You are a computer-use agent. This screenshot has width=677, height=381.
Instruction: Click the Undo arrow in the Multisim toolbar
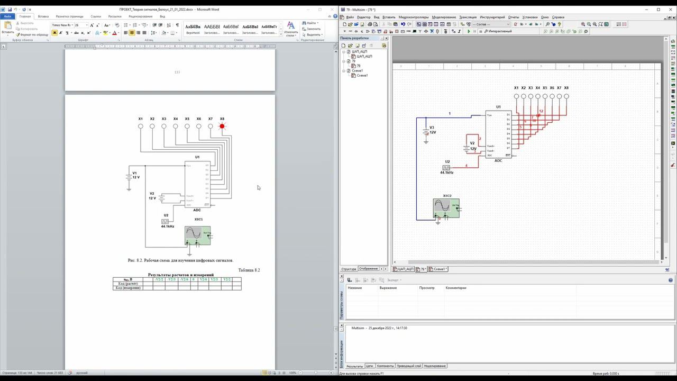pyautogui.click(x=403, y=24)
